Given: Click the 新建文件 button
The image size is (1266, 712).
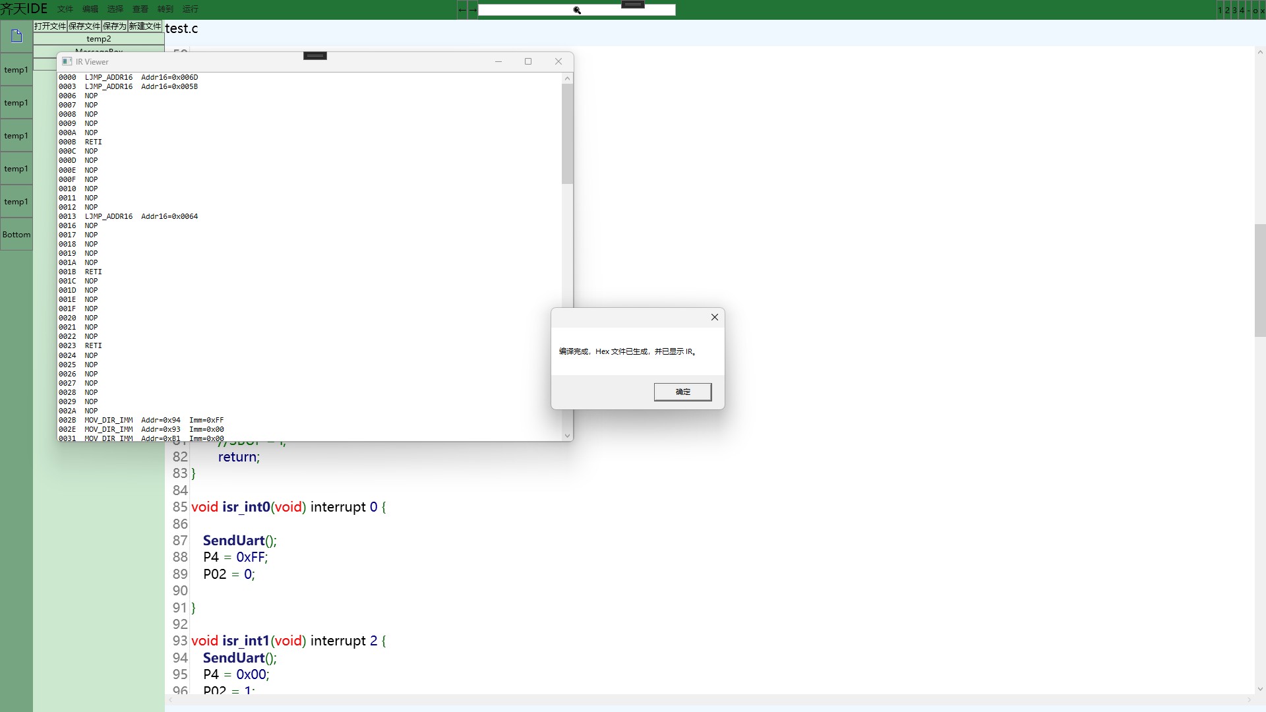Looking at the screenshot, I should click(144, 26).
